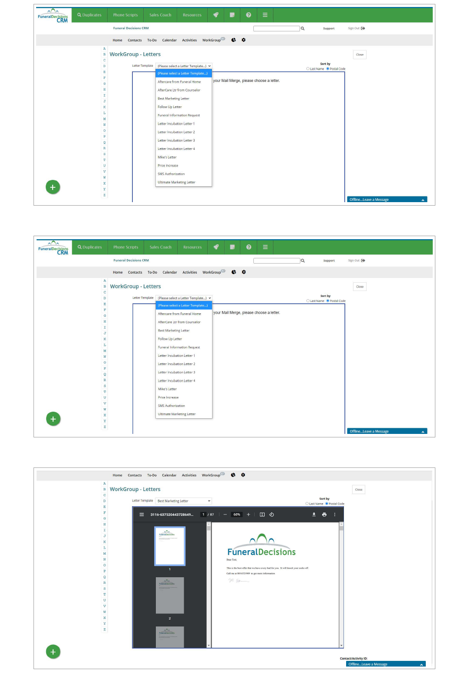This screenshot has height=677, width=468.
Task: Click the PDF page number field
Action: [x=203, y=515]
